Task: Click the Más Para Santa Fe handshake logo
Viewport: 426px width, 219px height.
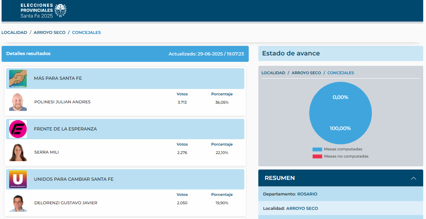Action: pos(18,79)
